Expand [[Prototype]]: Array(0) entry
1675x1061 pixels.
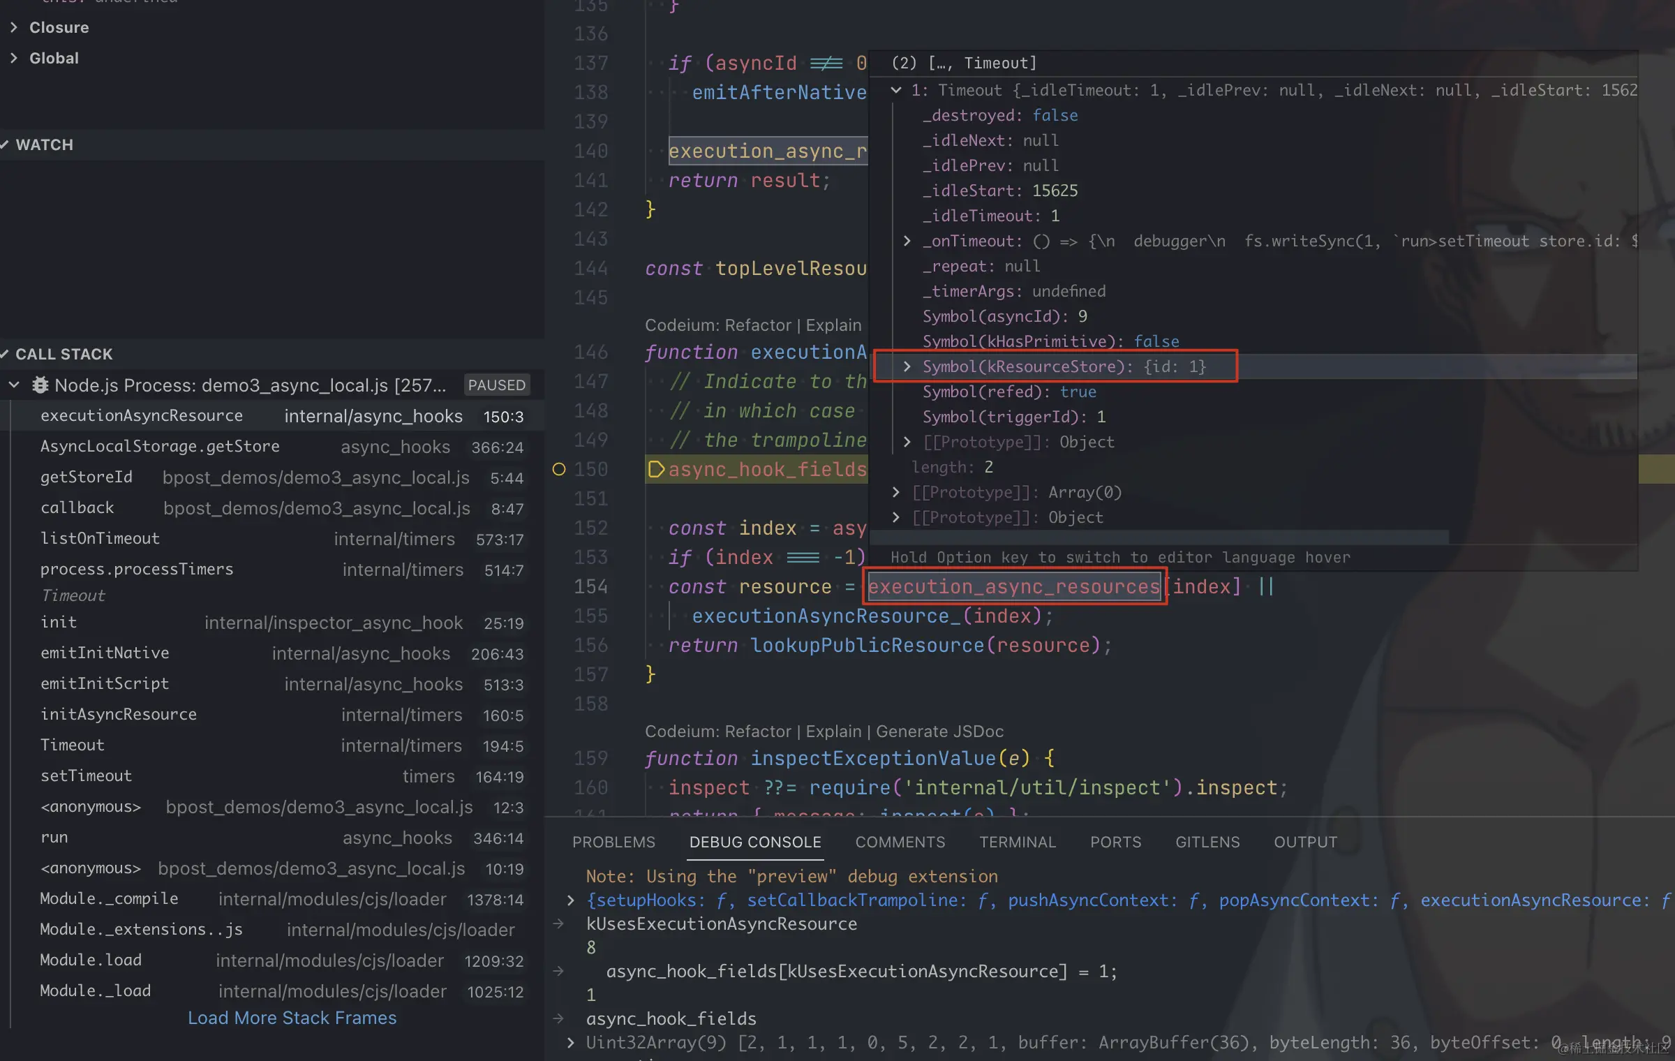pyautogui.click(x=896, y=492)
